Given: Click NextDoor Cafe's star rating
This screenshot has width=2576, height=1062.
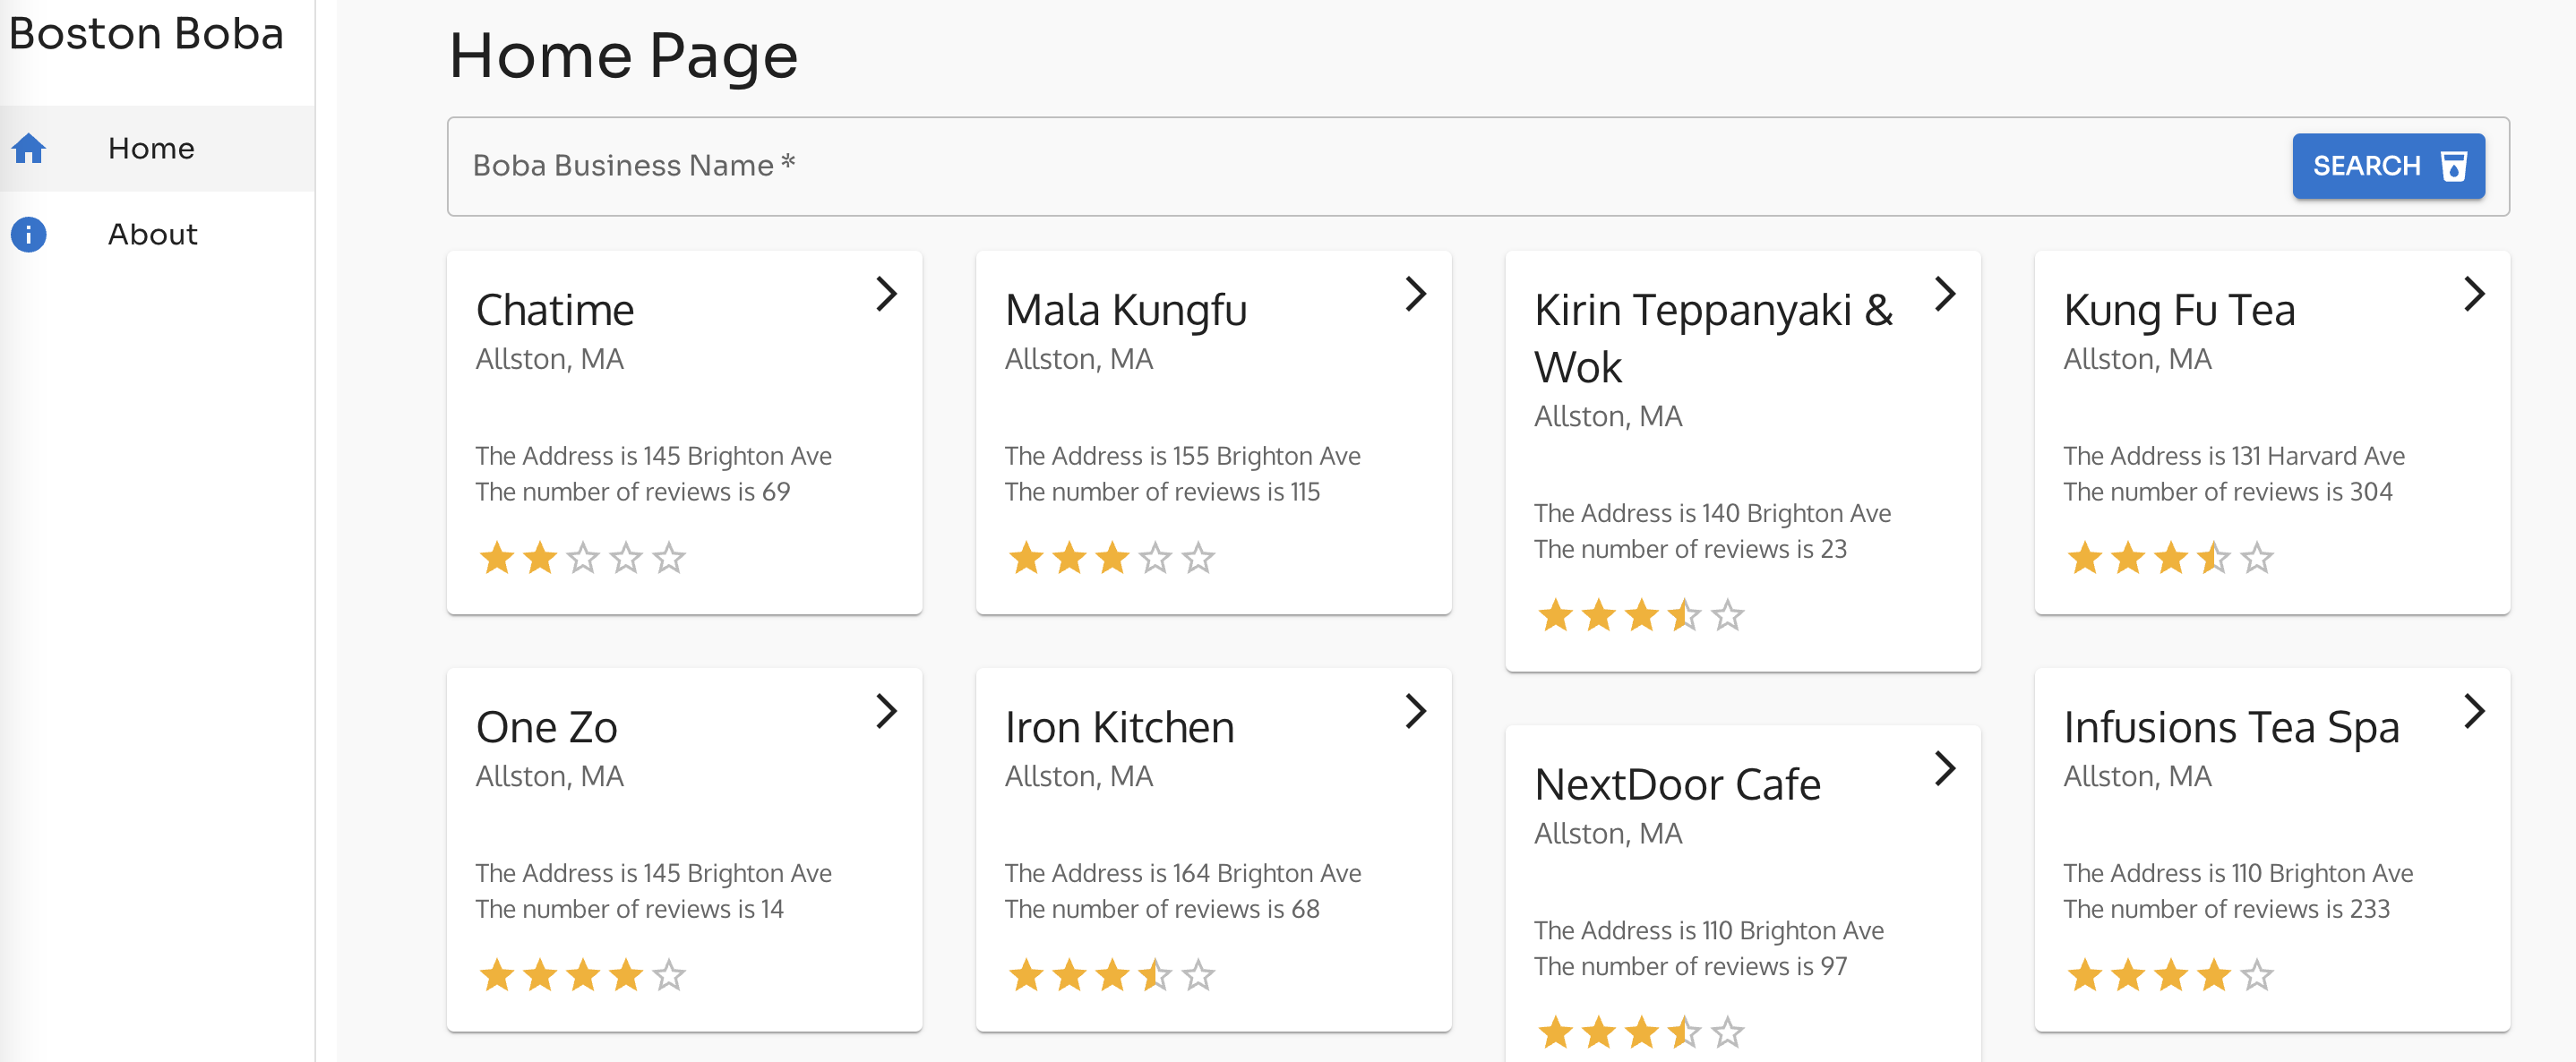Looking at the screenshot, I should tap(1641, 1032).
